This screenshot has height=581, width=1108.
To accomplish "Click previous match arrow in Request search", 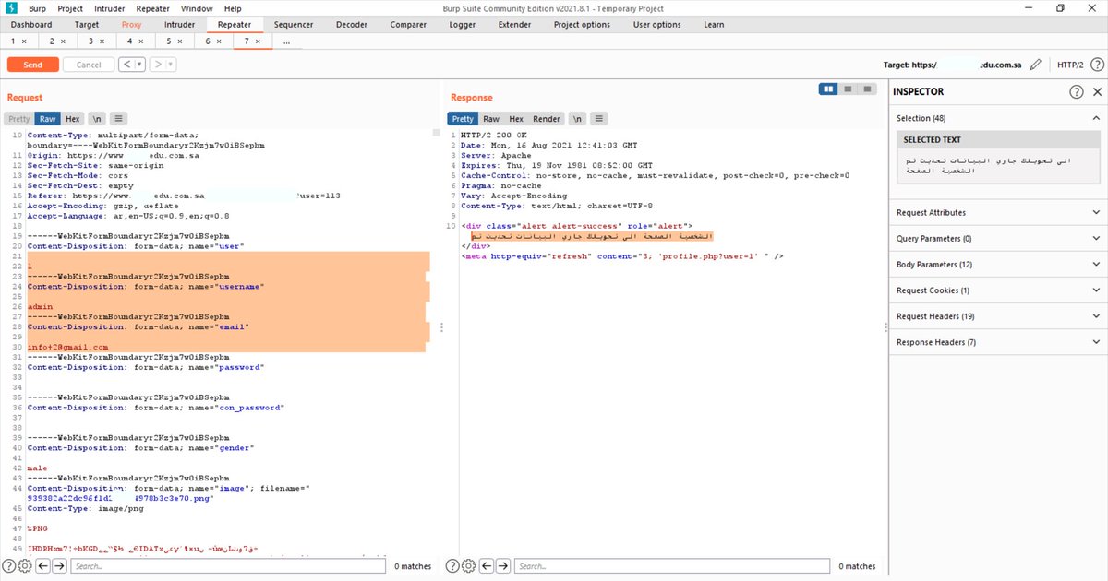I will [x=42, y=566].
